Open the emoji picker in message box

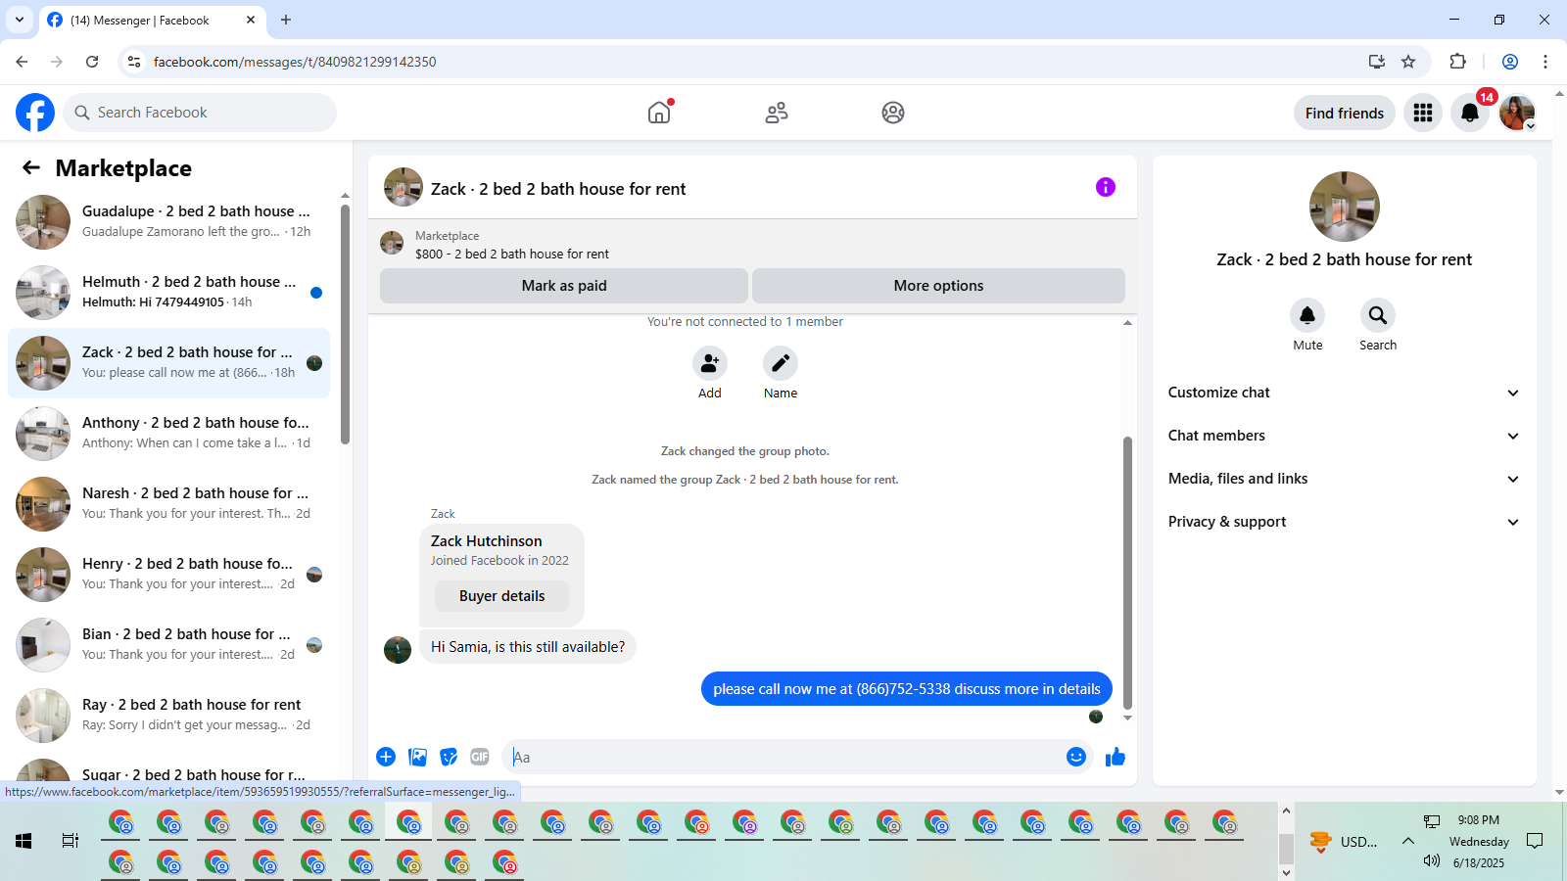point(1076,757)
